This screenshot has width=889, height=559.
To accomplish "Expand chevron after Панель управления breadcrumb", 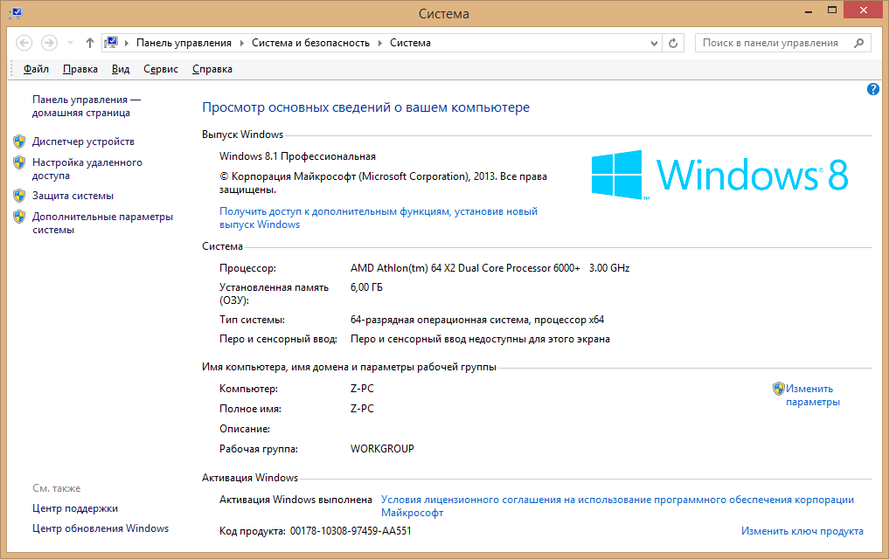I will (242, 43).
